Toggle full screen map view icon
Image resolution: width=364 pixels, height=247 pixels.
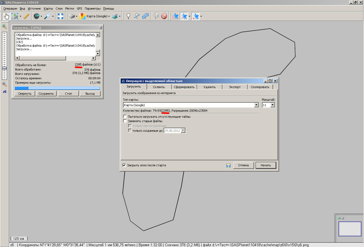coord(60,16)
